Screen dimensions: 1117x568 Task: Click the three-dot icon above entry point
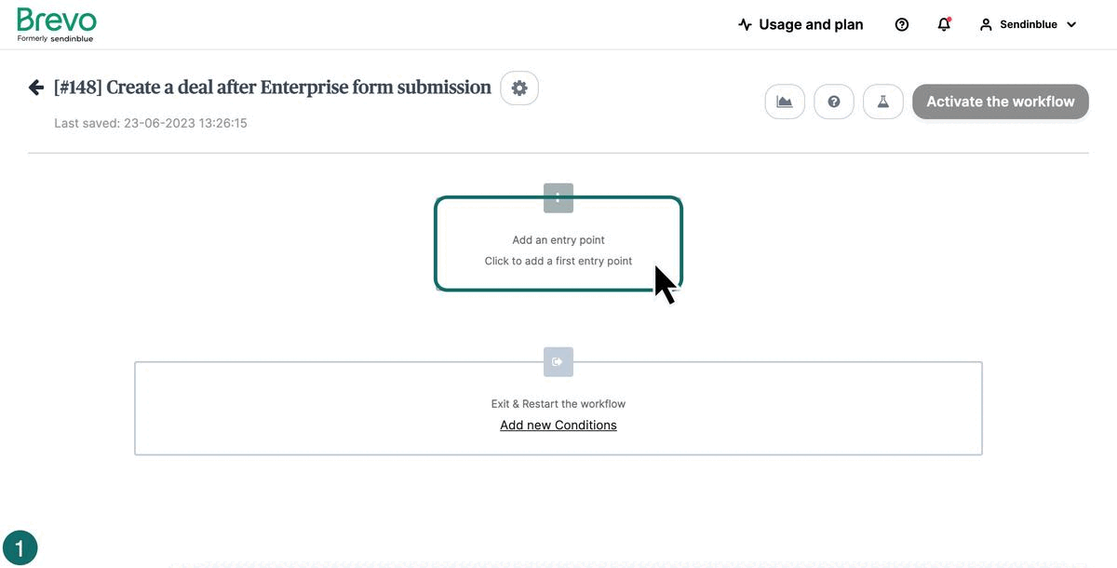(558, 197)
